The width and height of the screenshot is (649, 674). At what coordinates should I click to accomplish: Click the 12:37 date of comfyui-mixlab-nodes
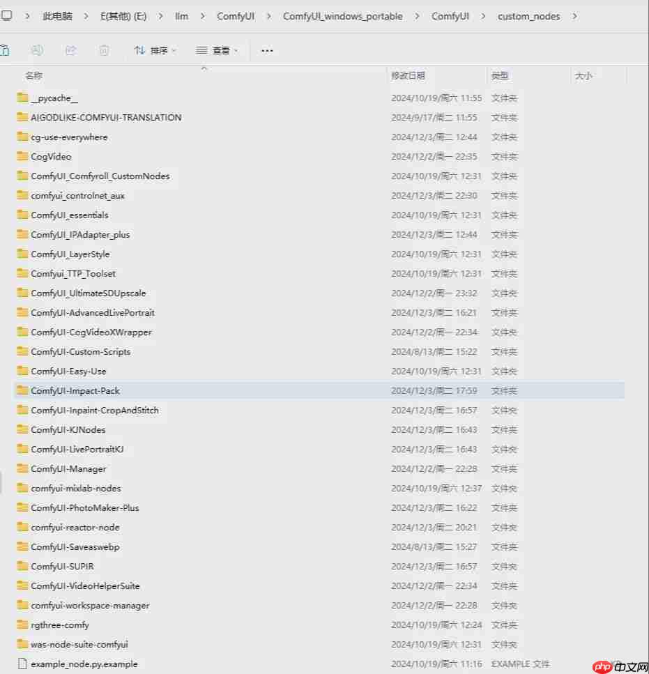[436, 489]
